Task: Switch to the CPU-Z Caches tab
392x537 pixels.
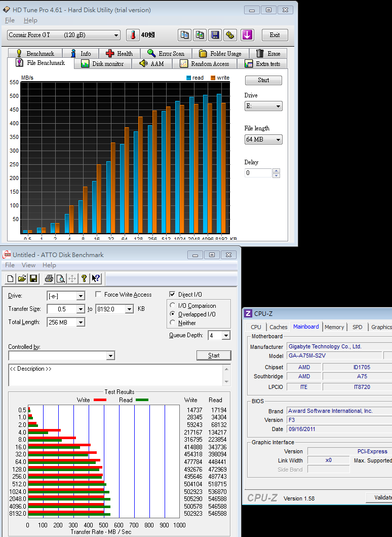Action: pyautogui.click(x=278, y=327)
